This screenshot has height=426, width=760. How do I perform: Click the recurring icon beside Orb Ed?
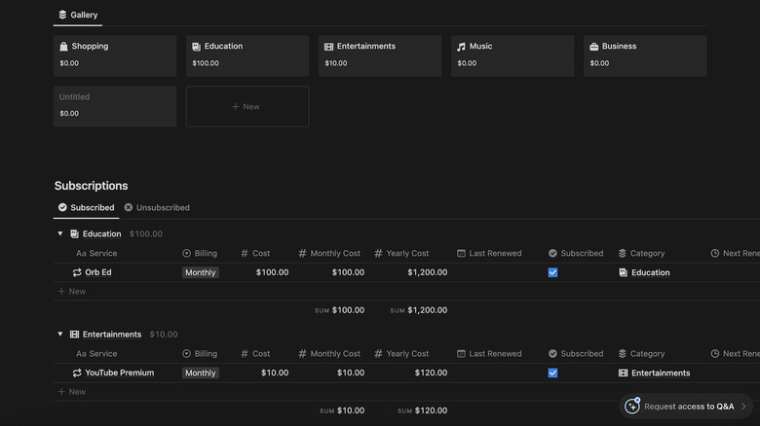pos(77,272)
